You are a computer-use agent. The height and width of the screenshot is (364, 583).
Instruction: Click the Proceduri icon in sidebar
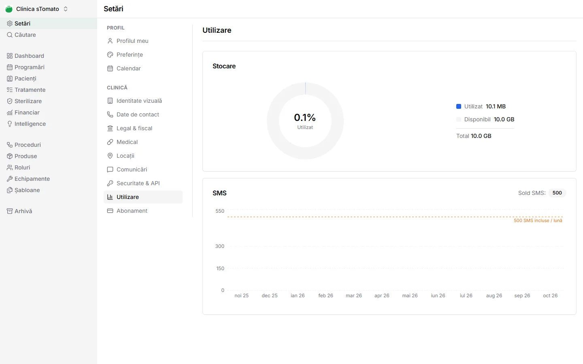10,145
